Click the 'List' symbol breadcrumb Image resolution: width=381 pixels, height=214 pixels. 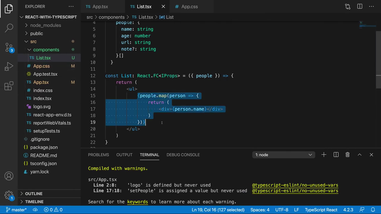167,17
